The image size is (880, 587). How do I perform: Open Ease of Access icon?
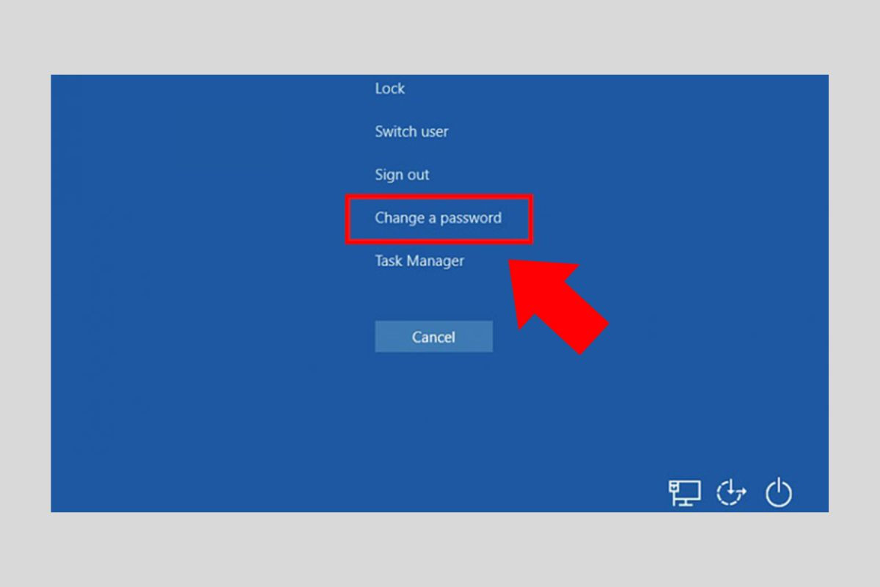tap(731, 493)
